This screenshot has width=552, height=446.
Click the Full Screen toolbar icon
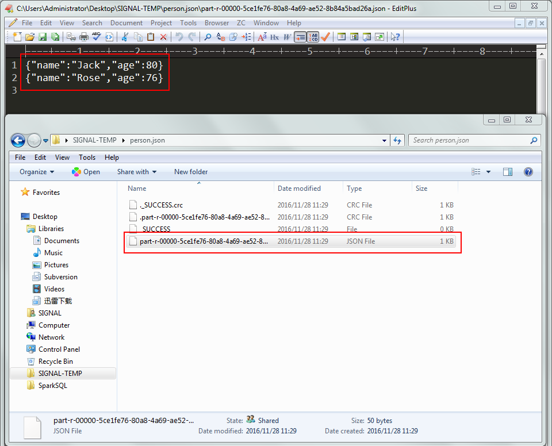point(379,37)
